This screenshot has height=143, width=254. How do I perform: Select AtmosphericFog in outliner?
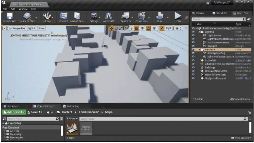click(216, 53)
